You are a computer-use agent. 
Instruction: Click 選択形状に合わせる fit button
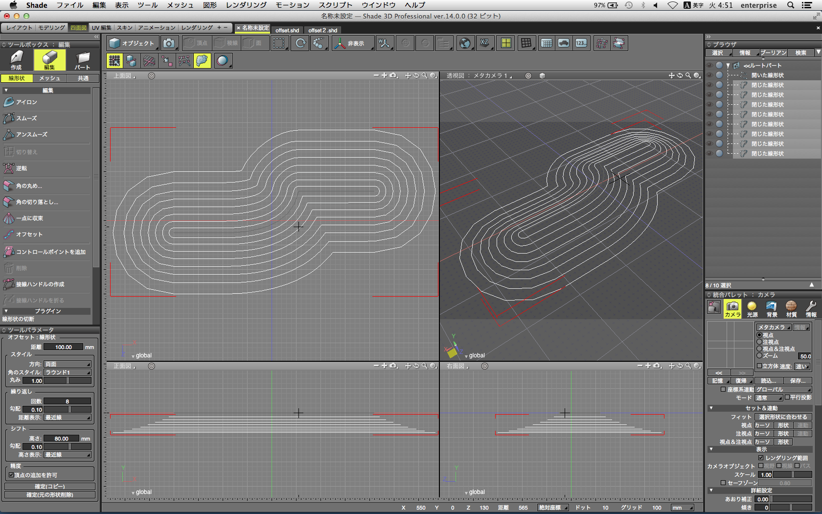783,417
